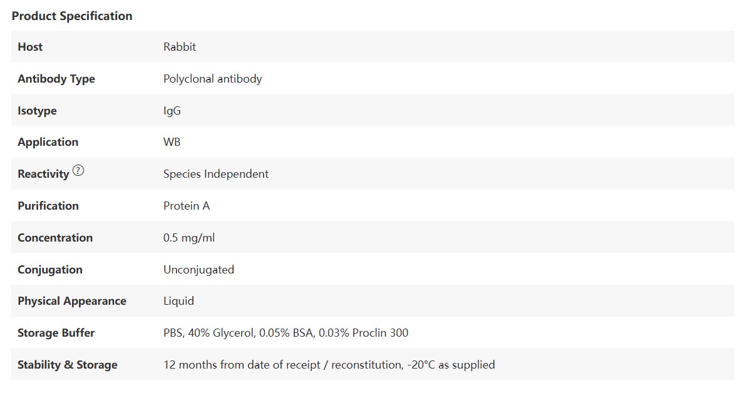
Task: Select the Antibody Type label
Action: click(56, 79)
